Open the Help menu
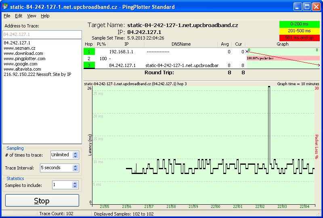The image size is (323, 218). click(x=45, y=16)
